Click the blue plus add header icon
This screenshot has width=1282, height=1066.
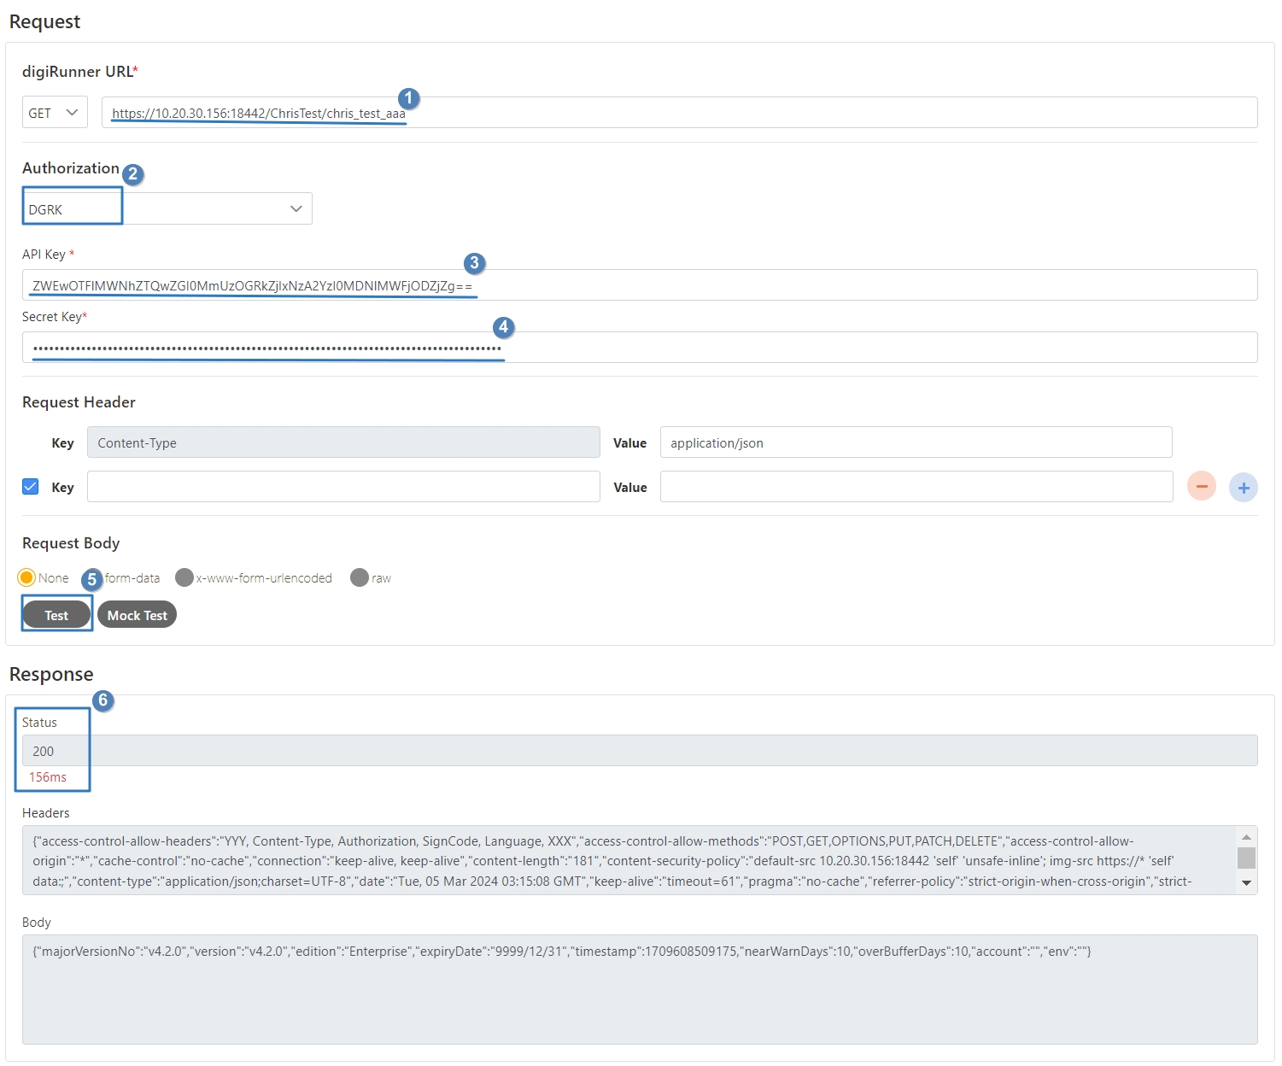[x=1243, y=487]
